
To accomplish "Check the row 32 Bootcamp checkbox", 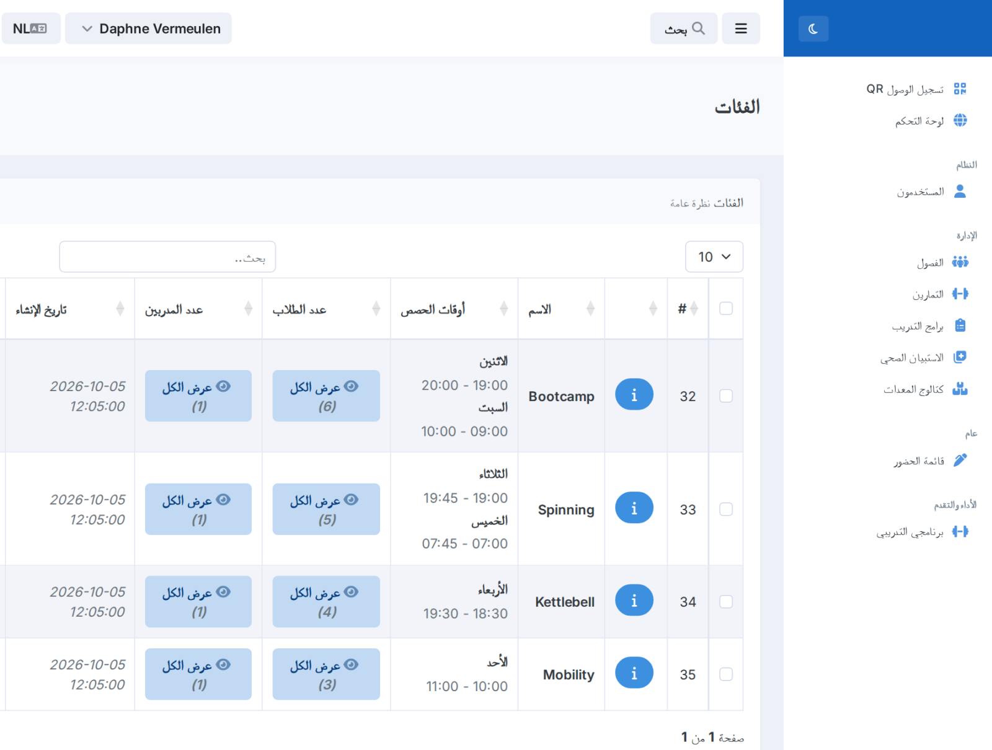I will tap(726, 395).
